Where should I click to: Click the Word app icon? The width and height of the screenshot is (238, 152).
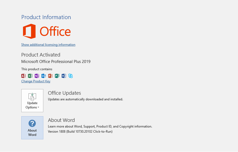point(64,76)
